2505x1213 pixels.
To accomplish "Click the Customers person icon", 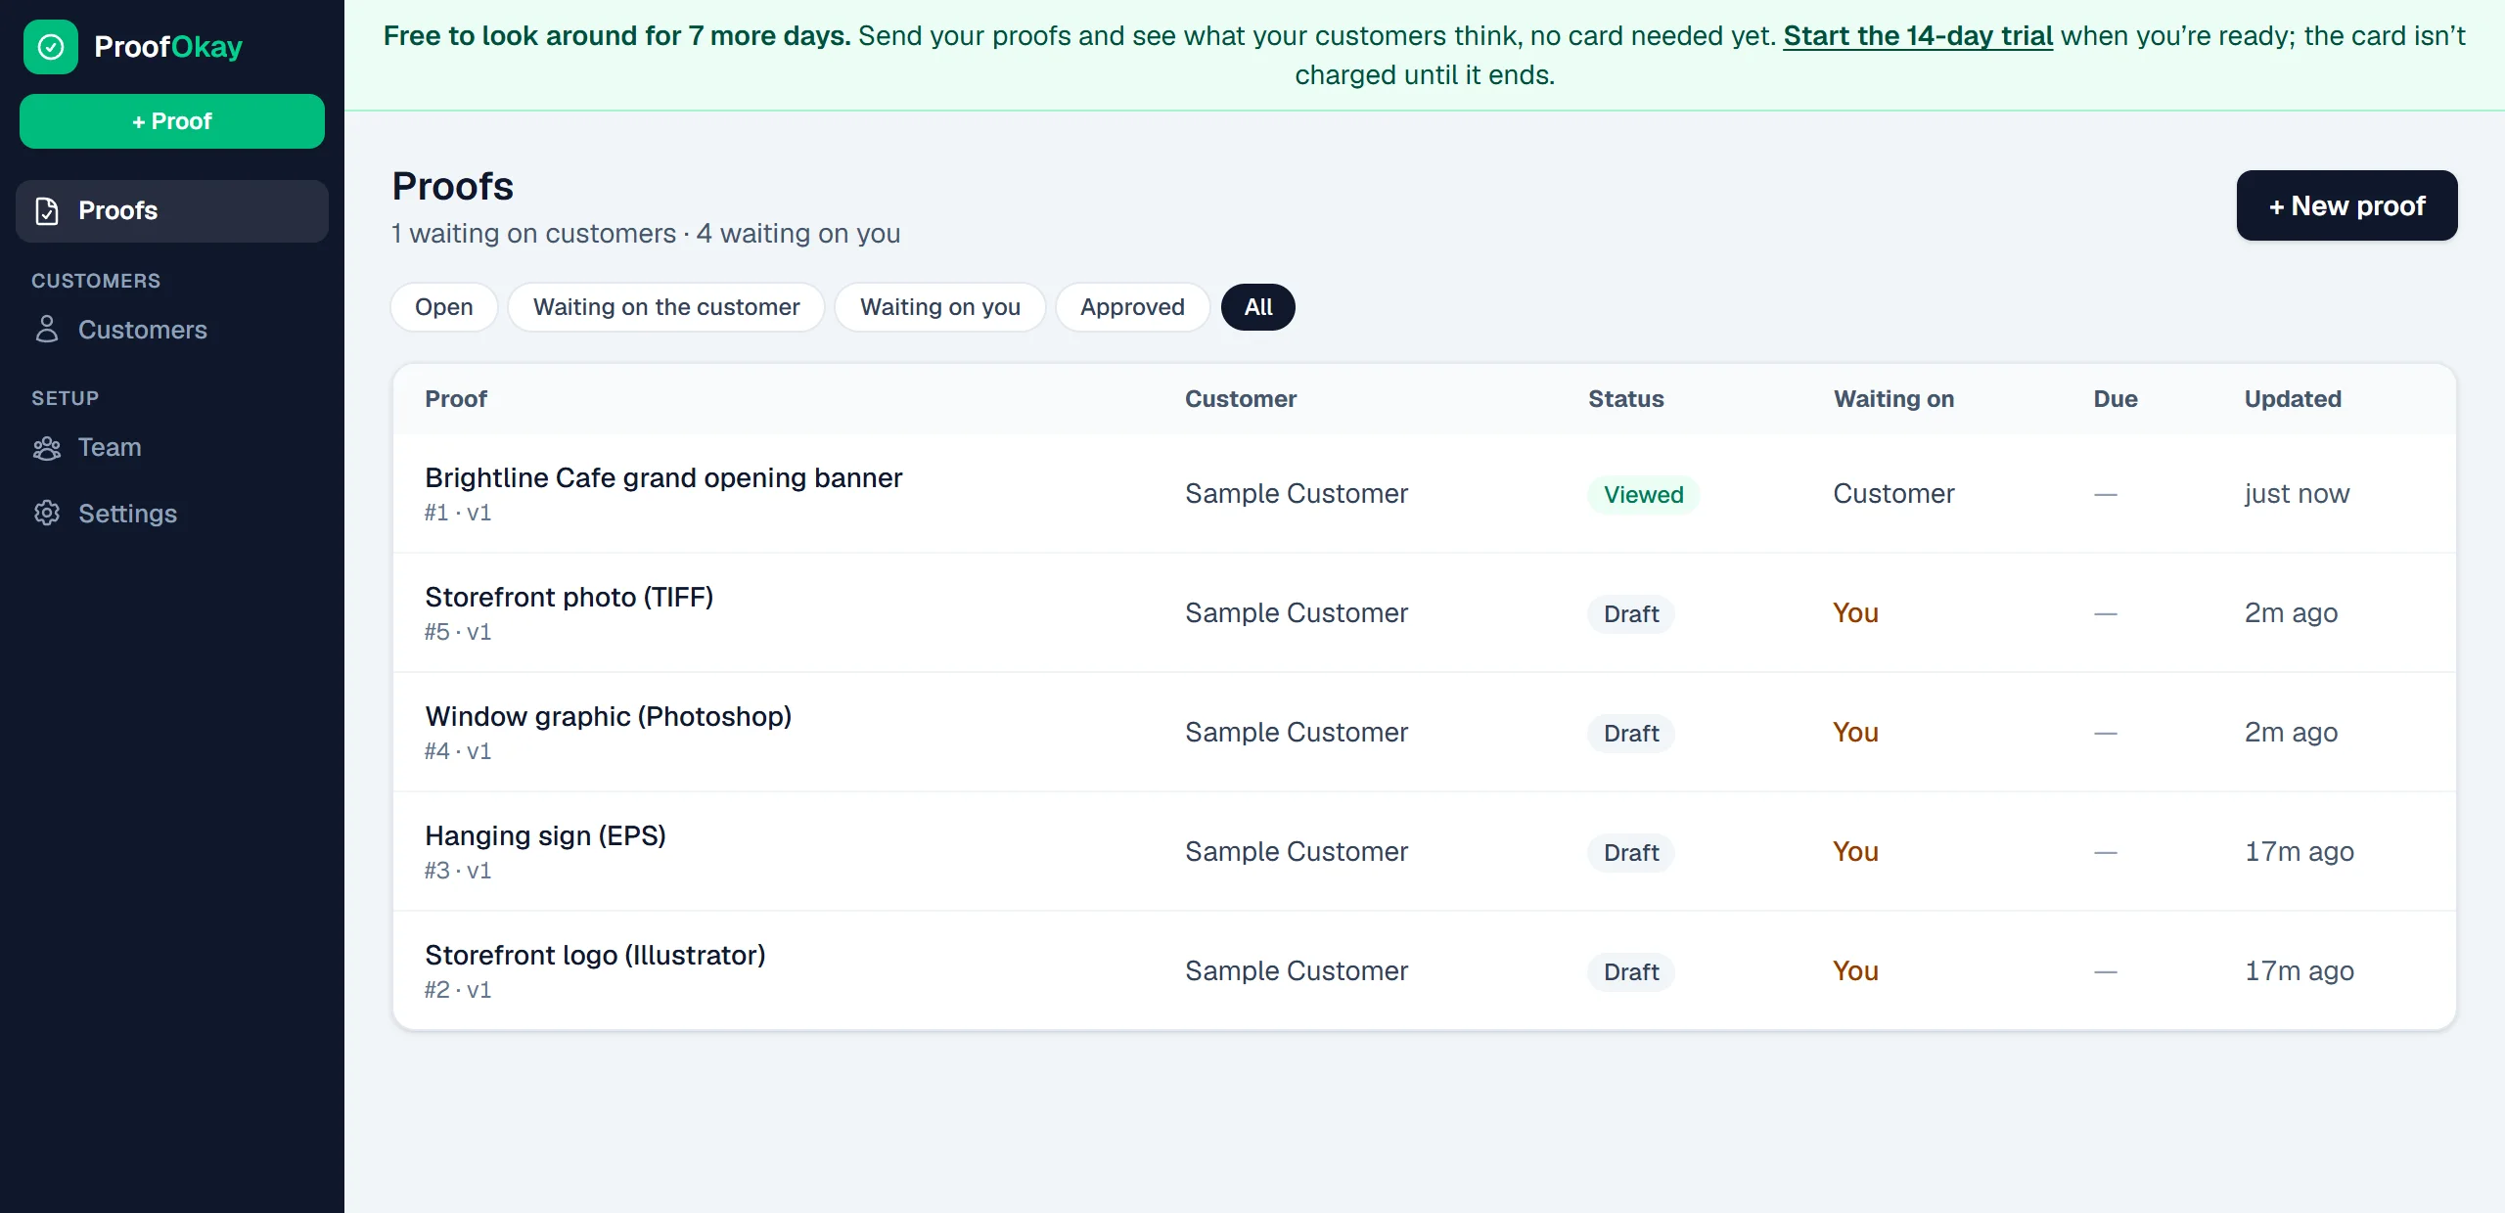I will tap(47, 330).
